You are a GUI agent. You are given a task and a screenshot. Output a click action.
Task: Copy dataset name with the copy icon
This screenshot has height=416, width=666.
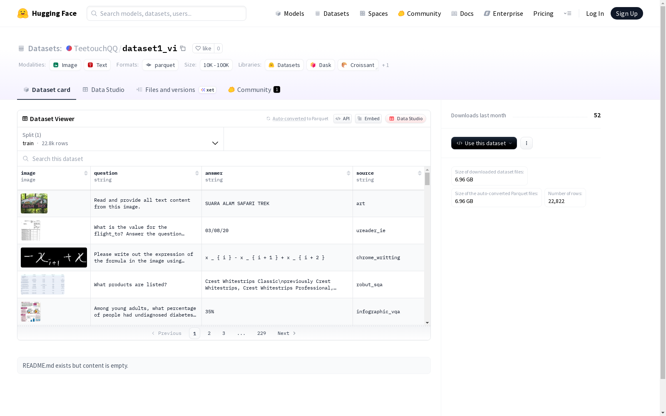(183, 48)
